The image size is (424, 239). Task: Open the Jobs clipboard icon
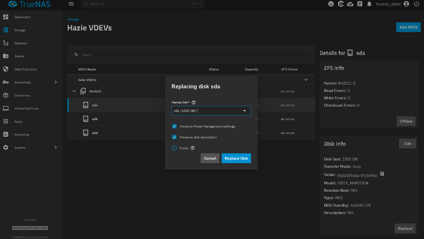360,4
